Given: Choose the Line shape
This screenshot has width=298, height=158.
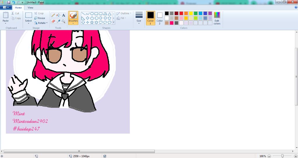Looking at the screenshot, I should pos(83,14).
